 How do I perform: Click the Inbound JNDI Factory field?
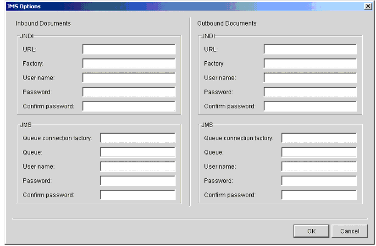129,64
